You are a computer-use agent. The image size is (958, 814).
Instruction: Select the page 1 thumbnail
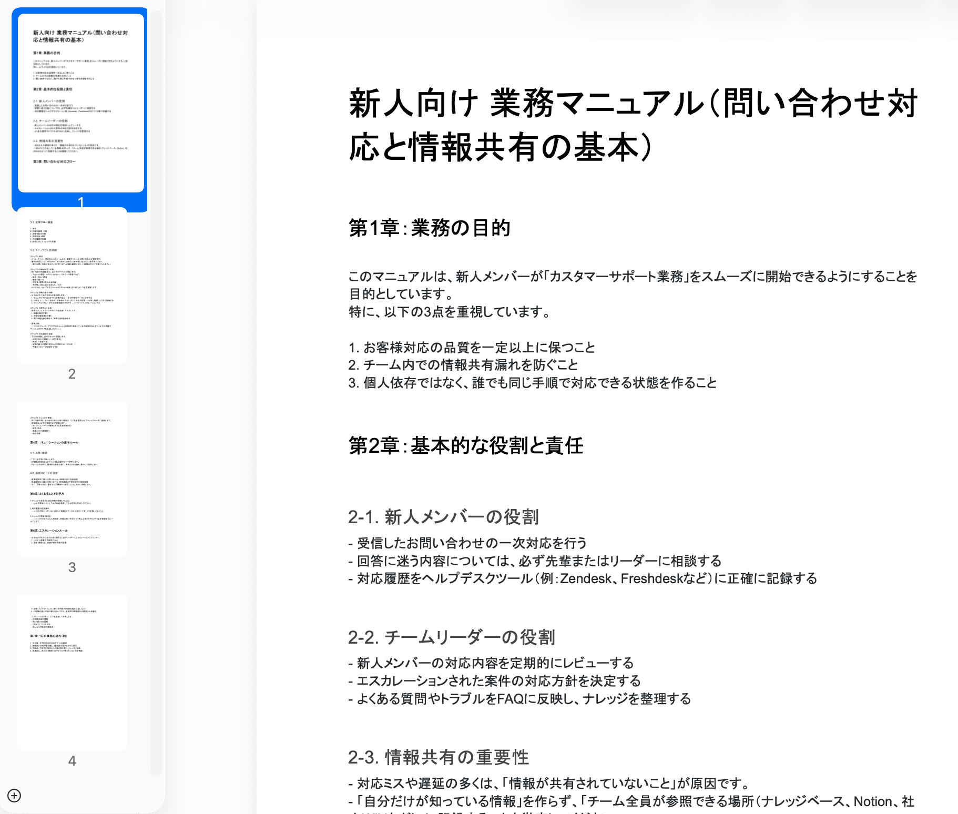(81, 103)
